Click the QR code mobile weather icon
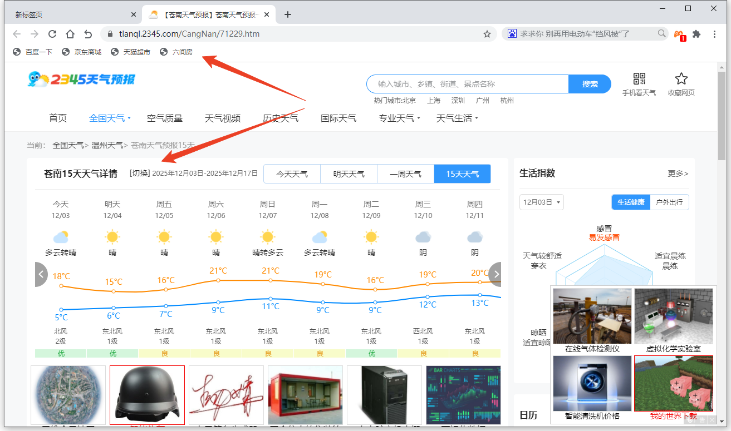731x431 pixels. tap(639, 79)
